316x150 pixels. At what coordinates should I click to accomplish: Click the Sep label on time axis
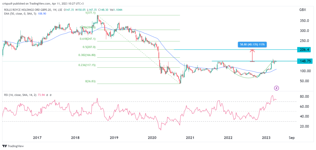coord(292,138)
